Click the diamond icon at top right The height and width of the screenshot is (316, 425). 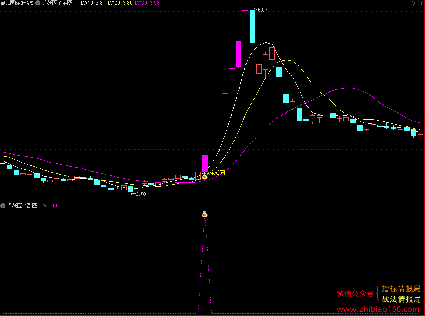tap(413, 3)
